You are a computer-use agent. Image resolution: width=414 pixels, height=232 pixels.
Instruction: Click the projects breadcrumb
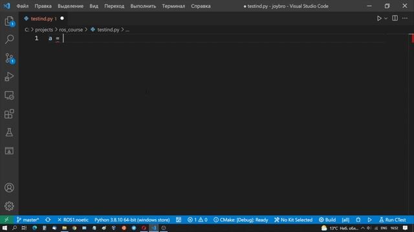pos(44,30)
